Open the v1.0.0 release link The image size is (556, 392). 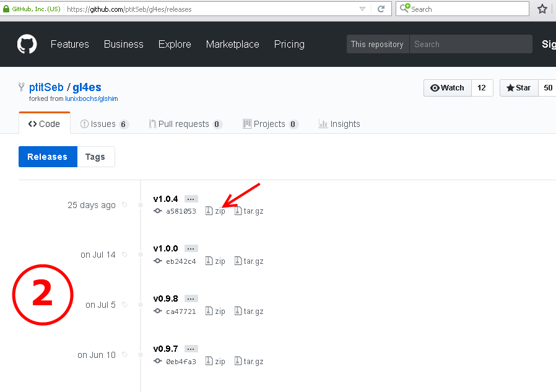click(165, 248)
